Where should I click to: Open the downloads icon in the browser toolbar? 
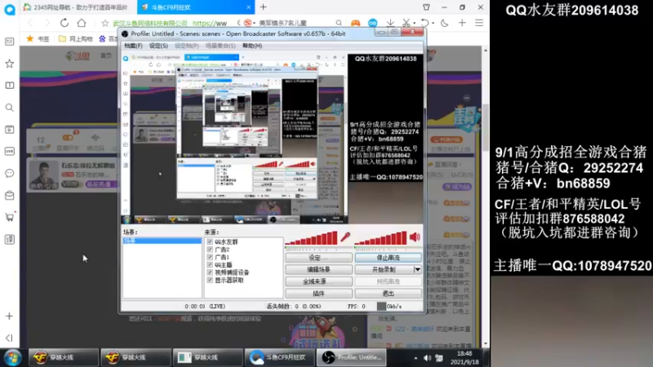[390, 23]
